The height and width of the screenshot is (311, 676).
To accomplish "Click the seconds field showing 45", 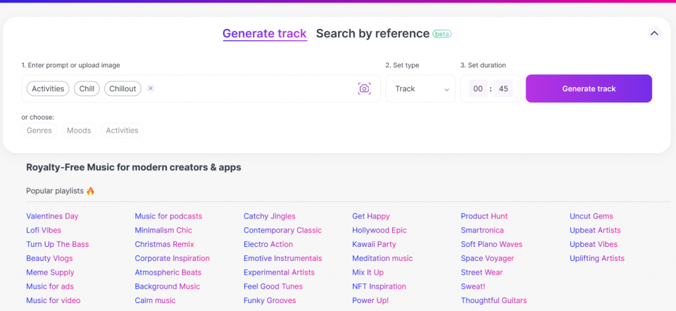I will coord(503,89).
